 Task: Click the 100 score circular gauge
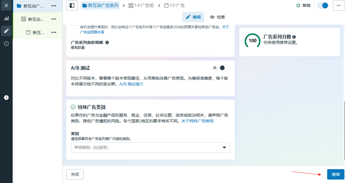coord(252,41)
